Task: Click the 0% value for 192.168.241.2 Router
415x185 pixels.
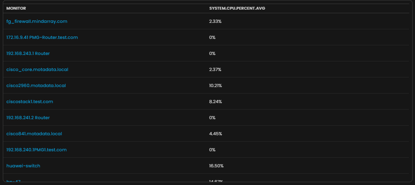Action: coord(212,118)
